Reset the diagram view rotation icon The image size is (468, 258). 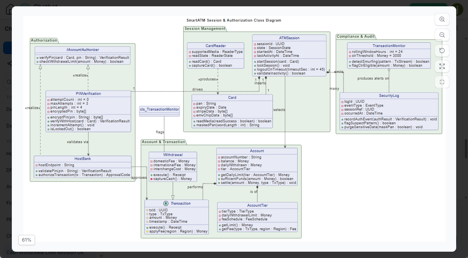click(442, 51)
